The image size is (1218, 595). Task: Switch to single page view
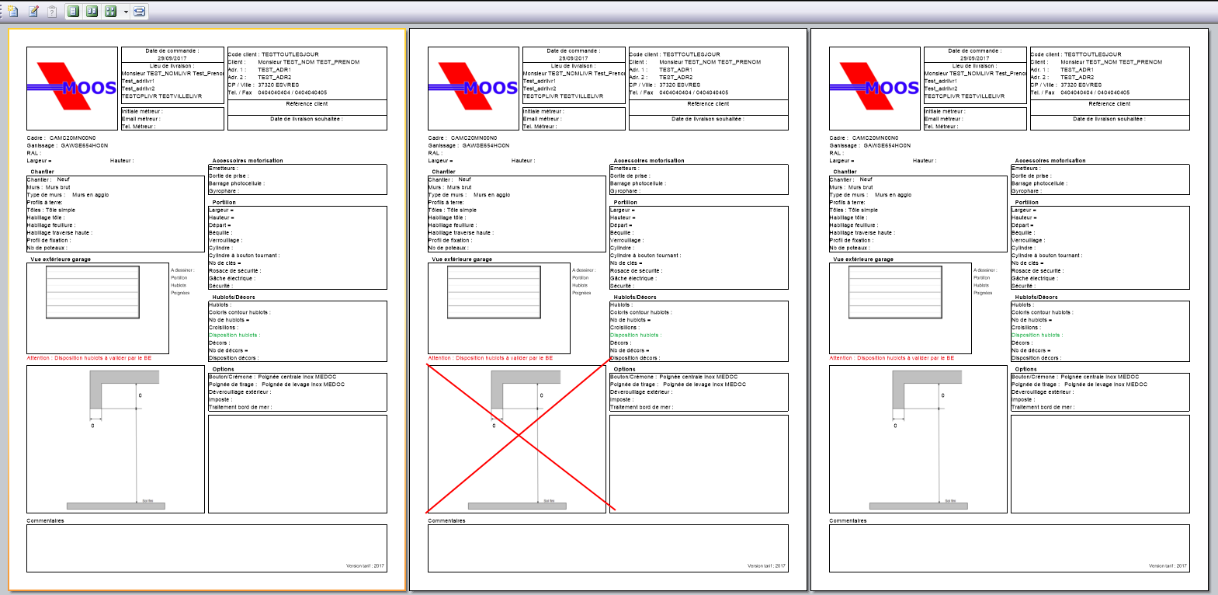(x=73, y=11)
